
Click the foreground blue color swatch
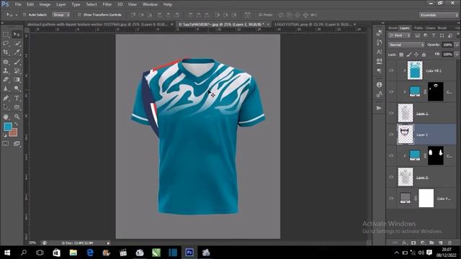(7, 127)
